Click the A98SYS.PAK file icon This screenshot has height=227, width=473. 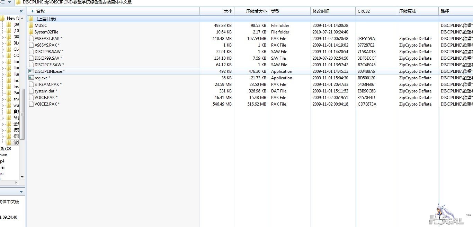click(31, 45)
